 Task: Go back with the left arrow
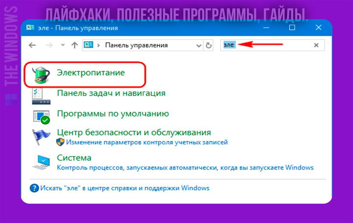pos(32,45)
